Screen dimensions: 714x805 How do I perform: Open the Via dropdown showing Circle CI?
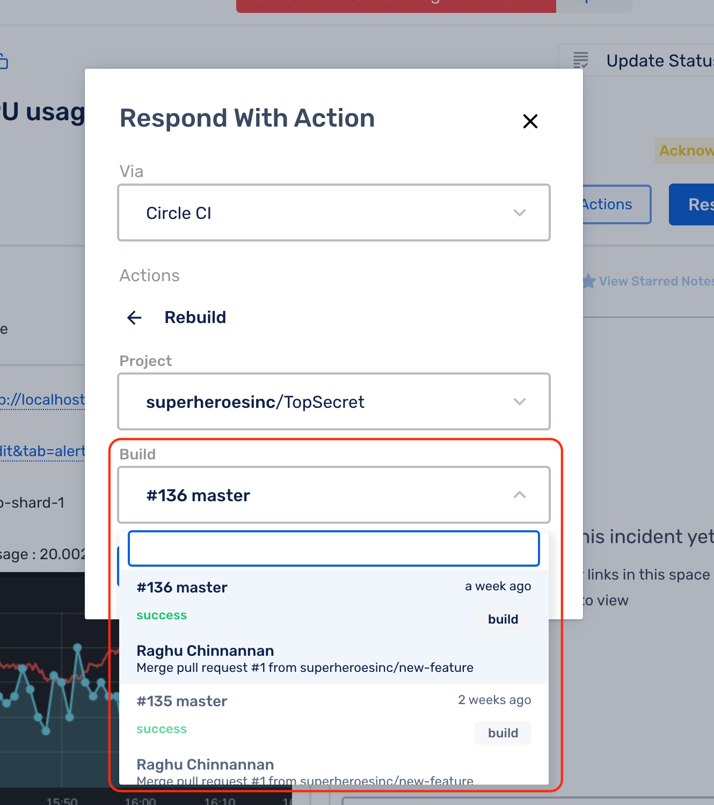point(333,213)
